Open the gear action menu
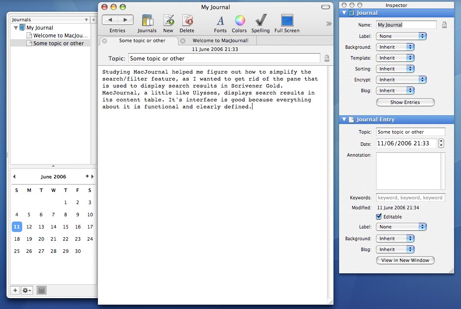Viewport: 461px width, 309px height. pos(27,290)
